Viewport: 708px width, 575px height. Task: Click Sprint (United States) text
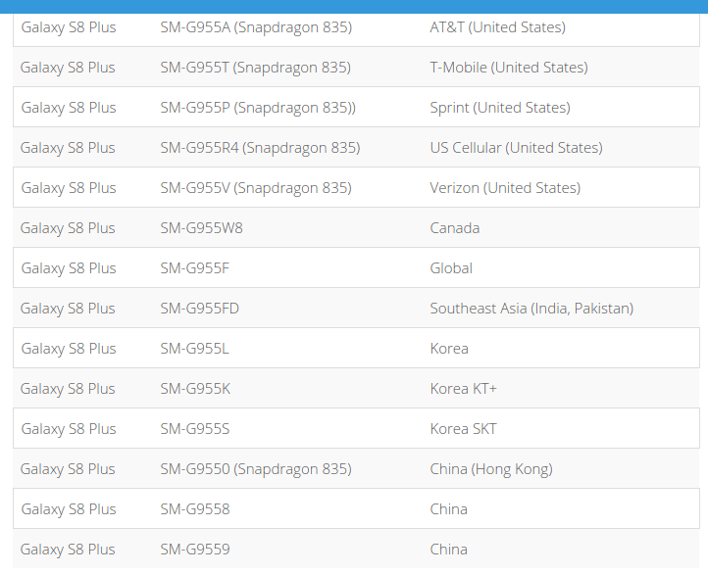point(500,108)
